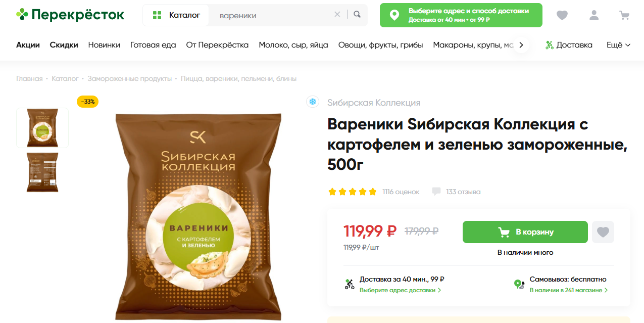Open В наличии в 241 магазине link
Image resolution: width=644 pixels, height=323 pixels.
point(568,290)
